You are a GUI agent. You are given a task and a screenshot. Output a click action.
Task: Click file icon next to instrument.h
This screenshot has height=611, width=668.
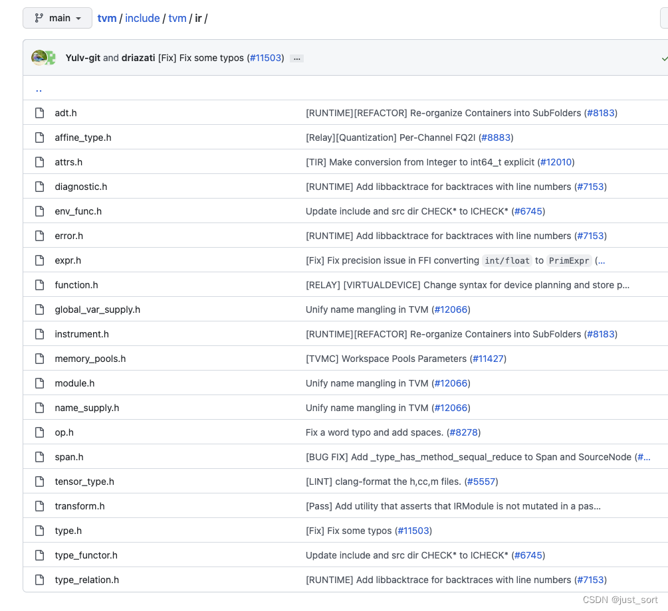pyautogui.click(x=40, y=334)
